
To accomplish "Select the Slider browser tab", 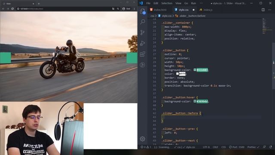I will coord(18,3).
